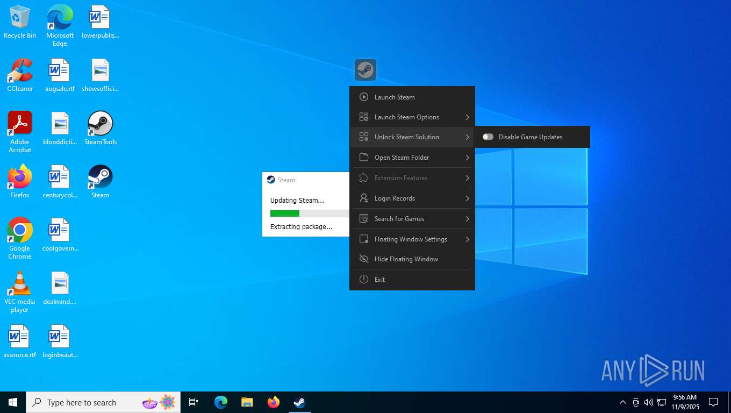Image resolution: width=731 pixels, height=413 pixels.
Task: Click the puzzle icon beside Extension Features
Action: tap(364, 178)
